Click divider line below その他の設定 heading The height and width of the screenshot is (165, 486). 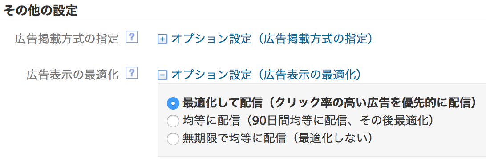pos(243,20)
